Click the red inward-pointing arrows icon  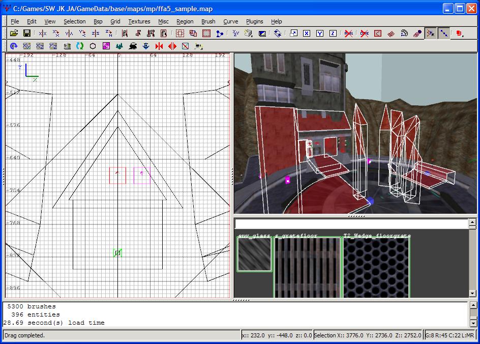point(159,46)
